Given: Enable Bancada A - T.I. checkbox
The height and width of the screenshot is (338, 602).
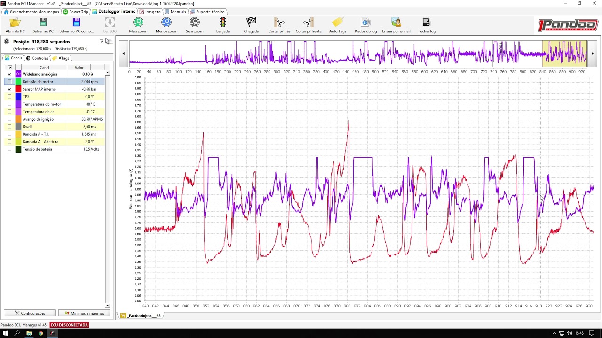Looking at the screenshot, I should 9,134.
